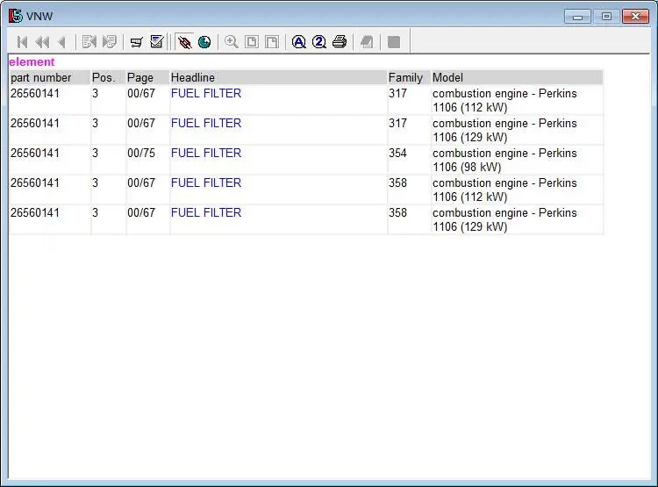Click the previous document list icon
The image size is (658, 487).
coord(89,42)
